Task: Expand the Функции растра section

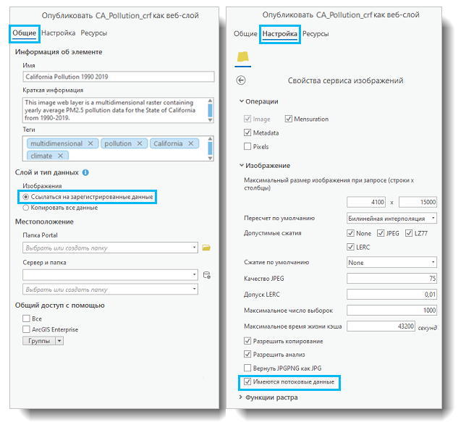Action: pos(241,397)
